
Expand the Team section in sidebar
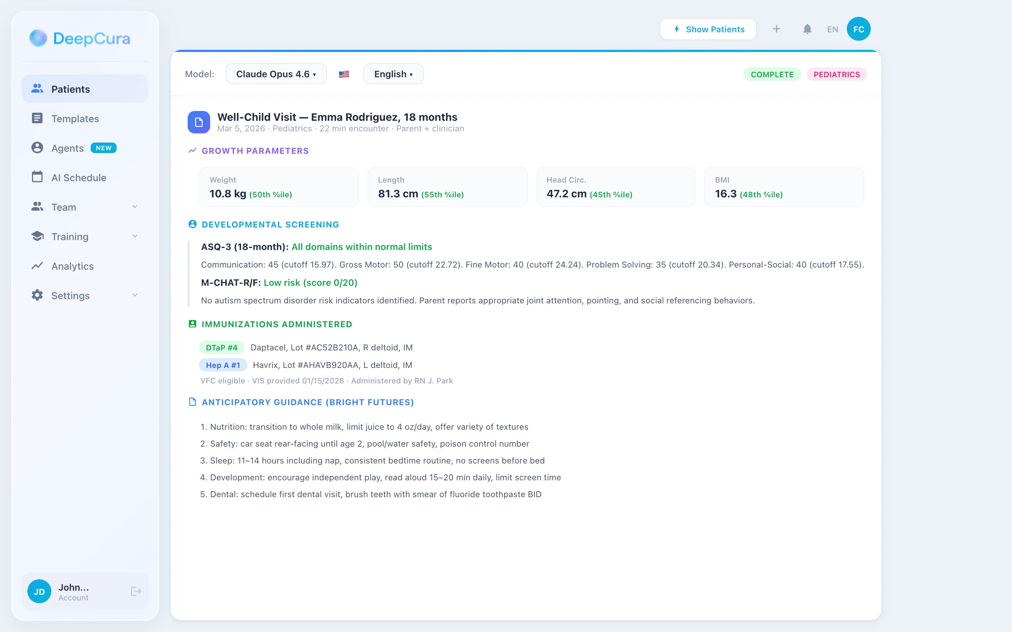(135, 207)
